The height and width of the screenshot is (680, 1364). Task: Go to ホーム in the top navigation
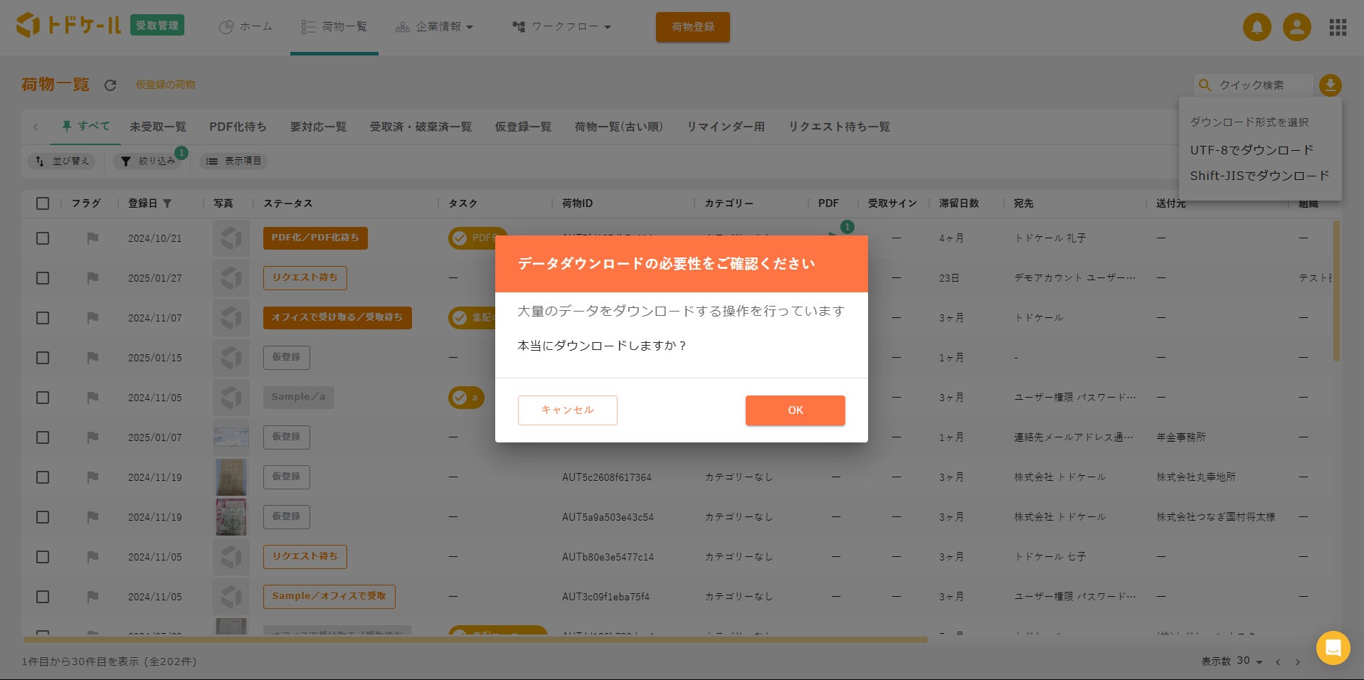pos(245,27)
